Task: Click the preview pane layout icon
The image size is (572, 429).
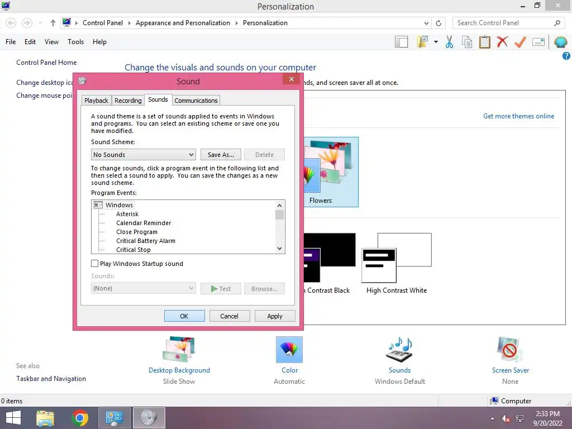Action: tap(401, 42)
